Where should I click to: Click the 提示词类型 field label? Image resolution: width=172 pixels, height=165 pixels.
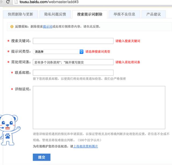click(x=21, y=52)
